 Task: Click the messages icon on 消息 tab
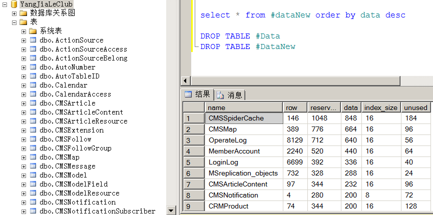[x=220, y=95]
